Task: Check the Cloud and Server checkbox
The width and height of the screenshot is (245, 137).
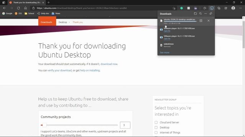Action: (x=156, y=123)
